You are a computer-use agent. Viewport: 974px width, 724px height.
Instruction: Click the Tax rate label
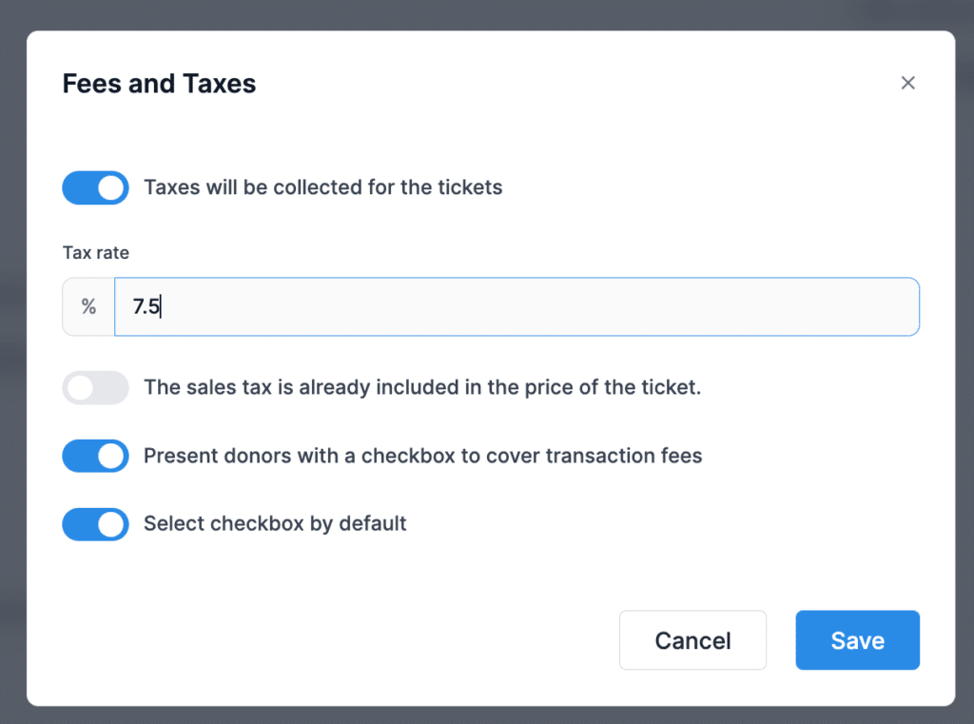[95, 252]
